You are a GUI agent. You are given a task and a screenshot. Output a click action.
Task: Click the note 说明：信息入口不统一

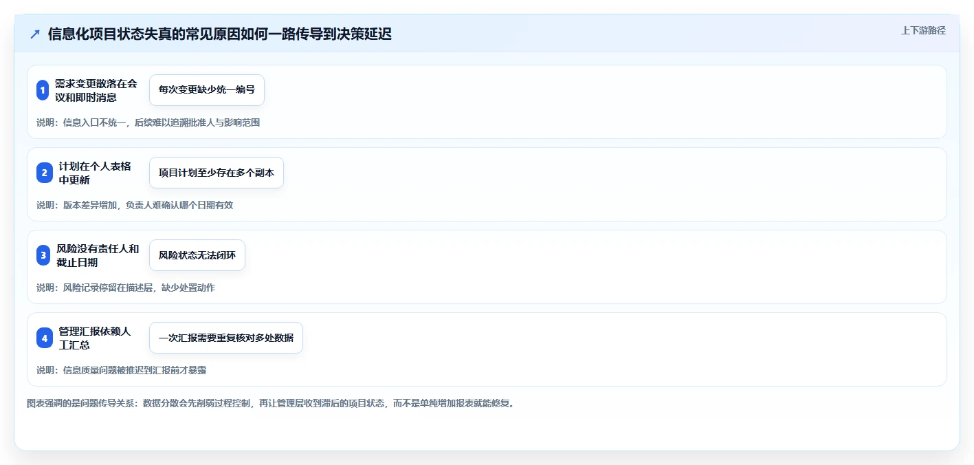[x=148, y=122]
